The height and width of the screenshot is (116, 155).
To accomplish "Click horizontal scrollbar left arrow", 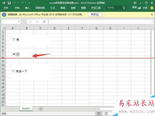I will [98, 109].
